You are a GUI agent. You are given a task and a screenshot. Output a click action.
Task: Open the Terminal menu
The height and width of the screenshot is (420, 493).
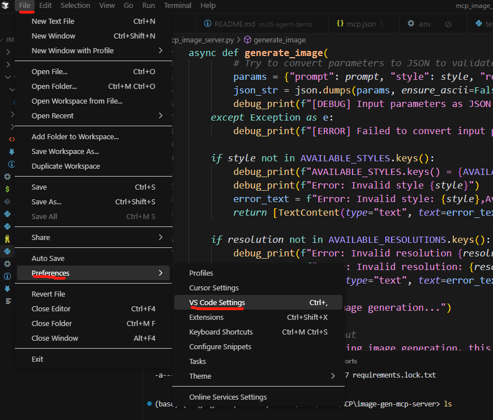[178, 5]
